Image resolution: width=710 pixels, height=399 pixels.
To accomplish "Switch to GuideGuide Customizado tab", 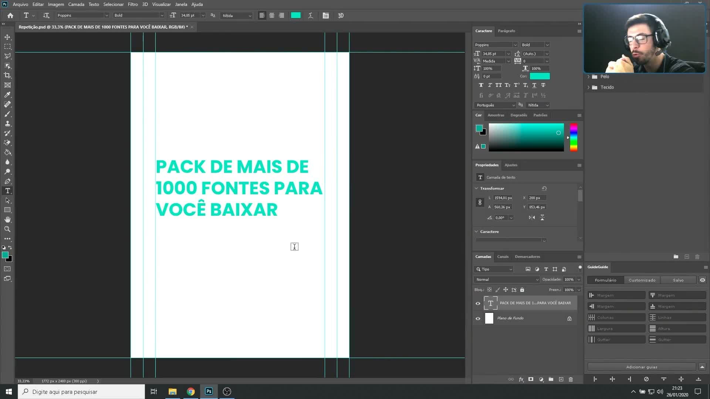I will point(642,280).
